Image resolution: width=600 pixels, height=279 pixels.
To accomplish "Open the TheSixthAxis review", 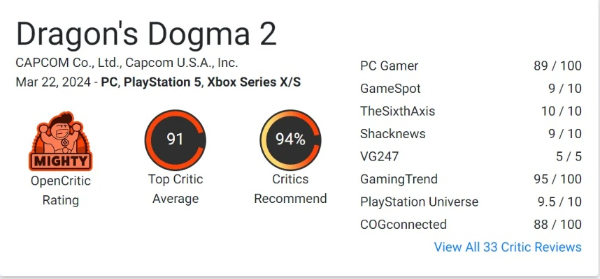I will tap(397, 111).
